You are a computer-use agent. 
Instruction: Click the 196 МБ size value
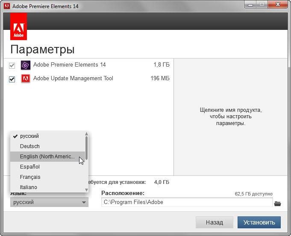point(160,79)
